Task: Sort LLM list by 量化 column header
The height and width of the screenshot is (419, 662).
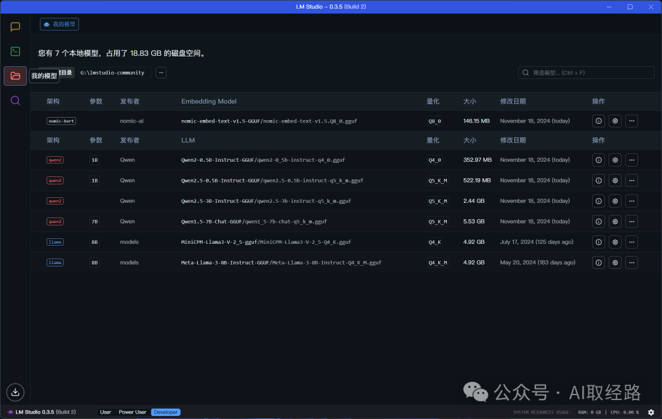Action: [x=433, y=140]
